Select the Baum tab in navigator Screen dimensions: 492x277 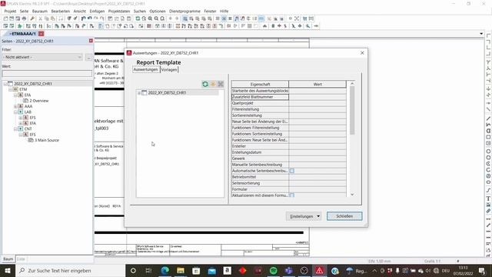[x=8, y=259]
